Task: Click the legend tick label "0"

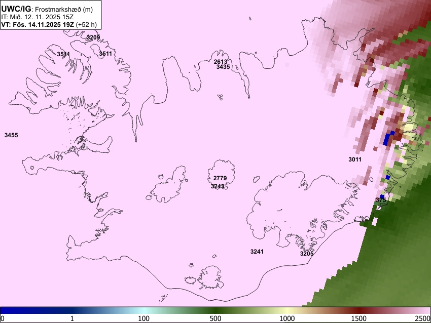Action: [x=3, y=318]
